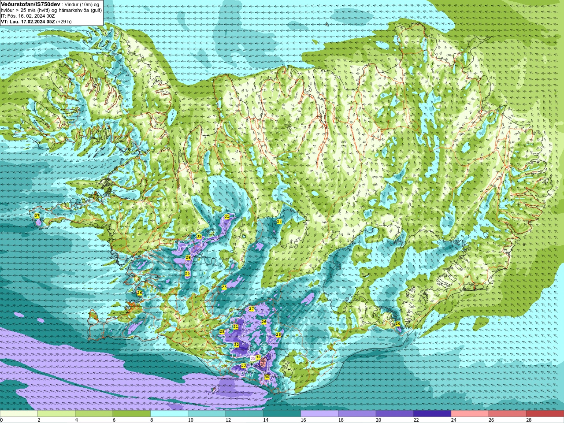564x423 pixels.
Task: Click the yellow gust label 30
Action: point(267,377)
